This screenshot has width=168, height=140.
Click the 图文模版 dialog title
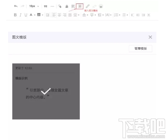pos(19,37)
